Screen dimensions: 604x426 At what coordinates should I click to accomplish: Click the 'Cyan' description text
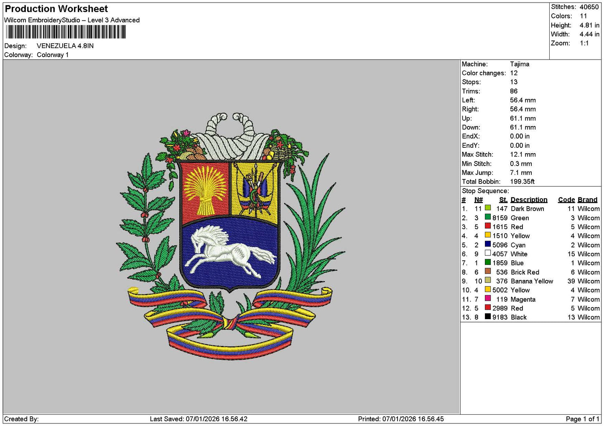click(518, 245)
